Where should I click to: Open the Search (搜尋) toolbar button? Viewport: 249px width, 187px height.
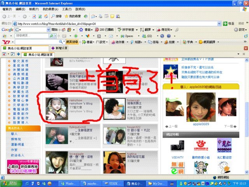pyautogui.click(x=56, y=16)
